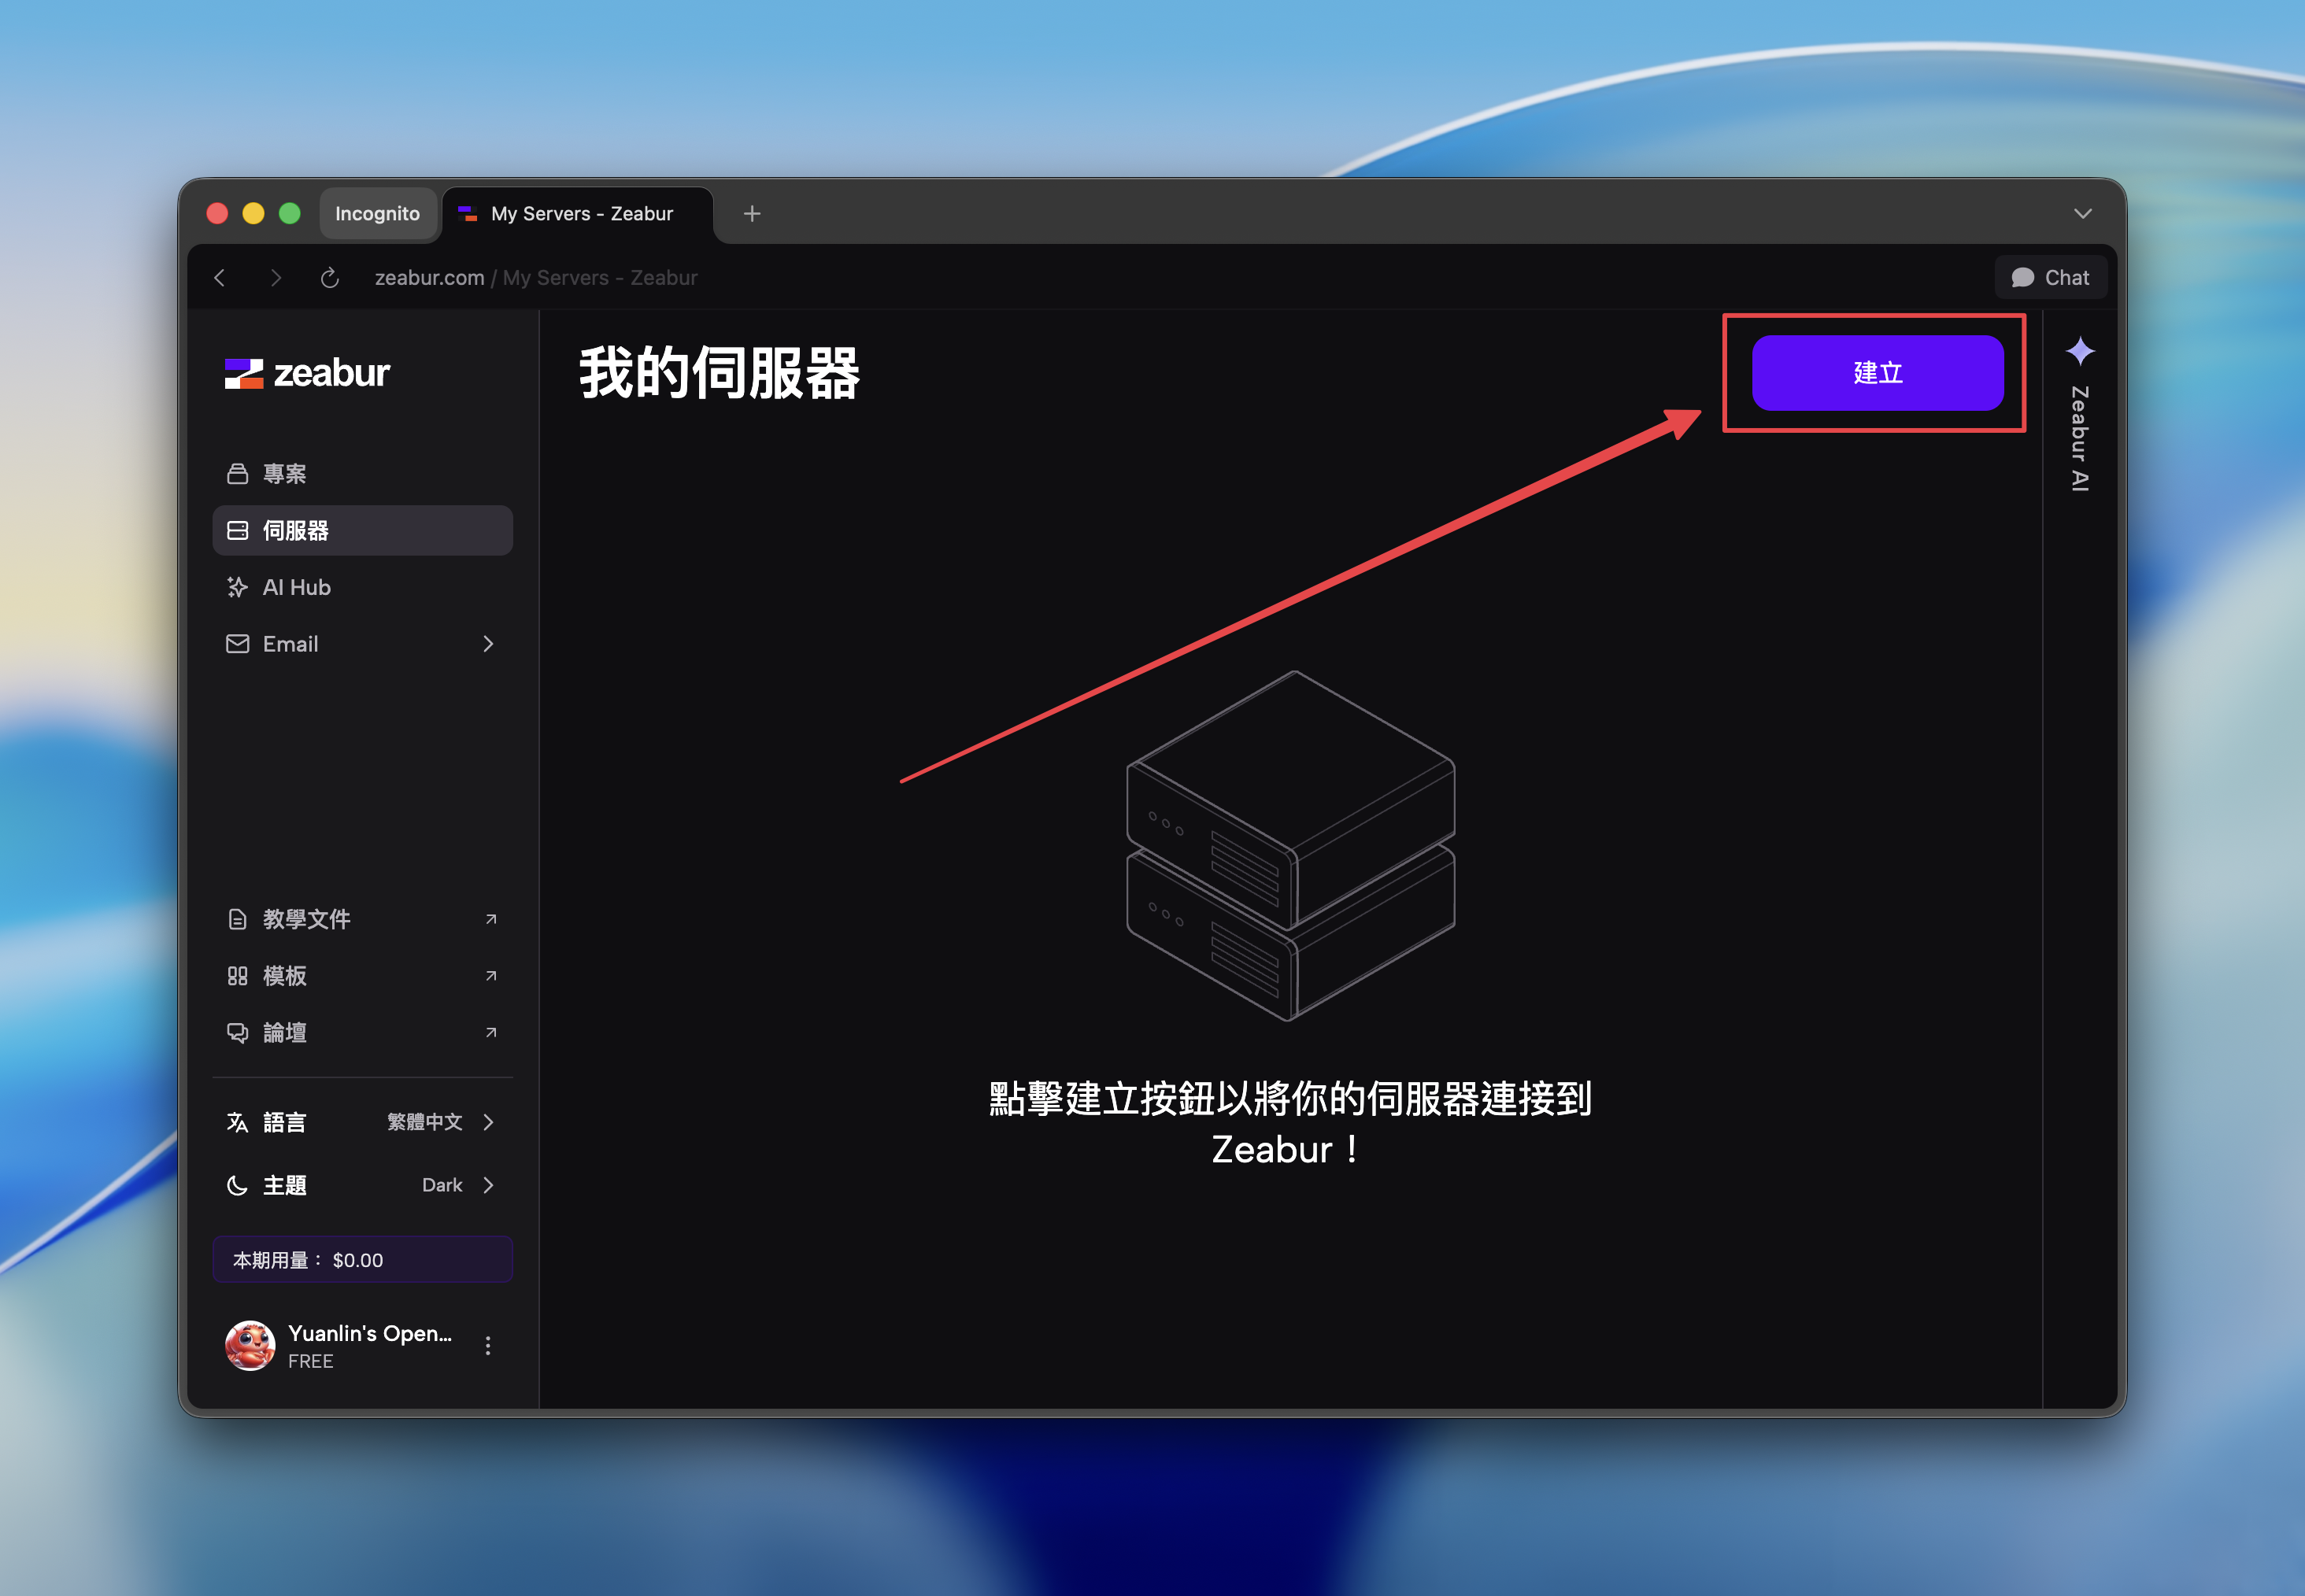Image resolution: width=2305 pixels, height=1596 pixels.
Task: Reload the page with refresh icon
Action: click(330, 277)
